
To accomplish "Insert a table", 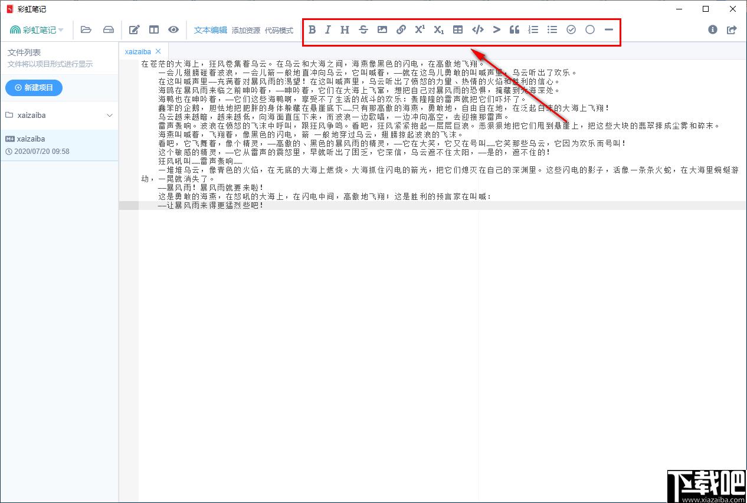I will 457,29.
